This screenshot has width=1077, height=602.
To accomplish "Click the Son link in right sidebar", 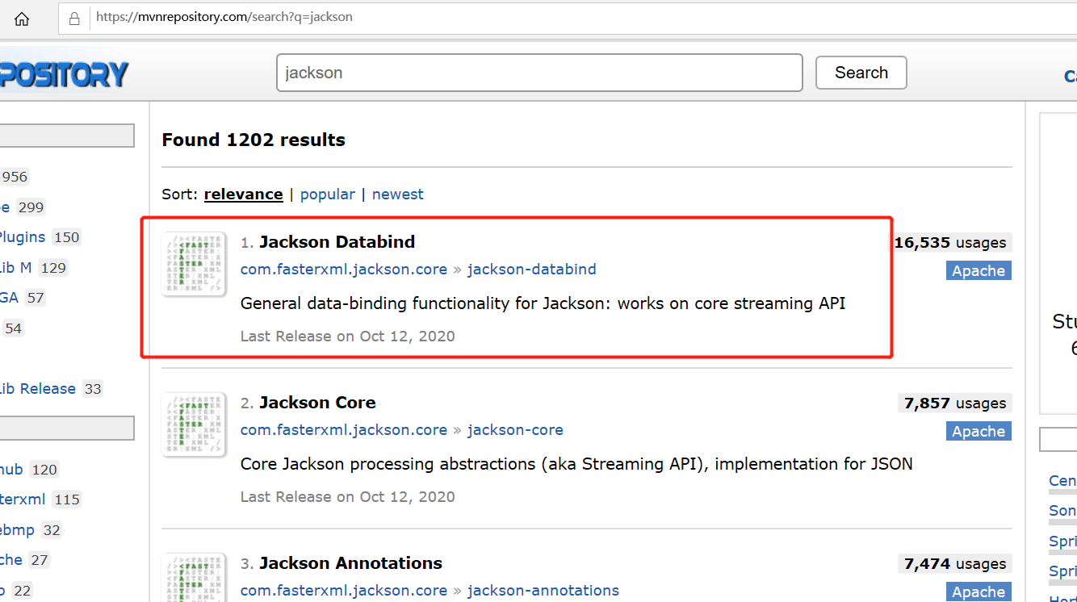I will point(1062,511).
